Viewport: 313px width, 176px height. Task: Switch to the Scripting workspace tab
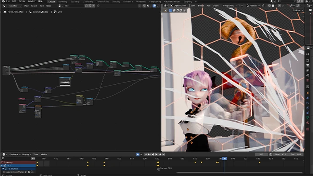tap(188, 2)
